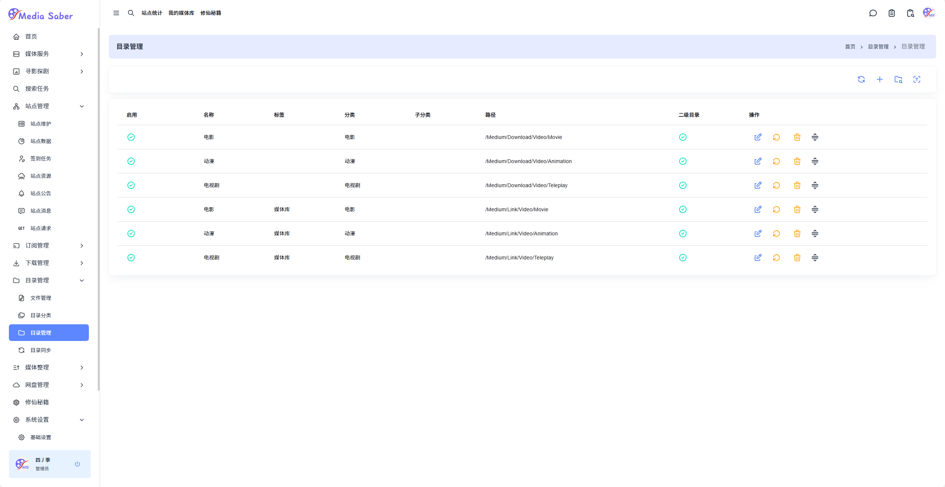Click the power logout icon beside username
The image size is (945, 487).
(x=77, y=464)
